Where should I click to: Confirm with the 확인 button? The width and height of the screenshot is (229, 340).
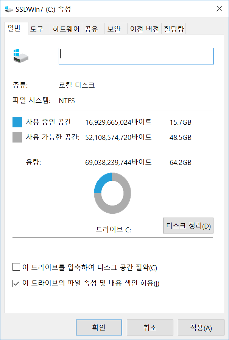[x=99, y=327]
